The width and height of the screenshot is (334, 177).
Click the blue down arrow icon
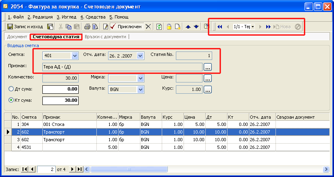[196, 27]
